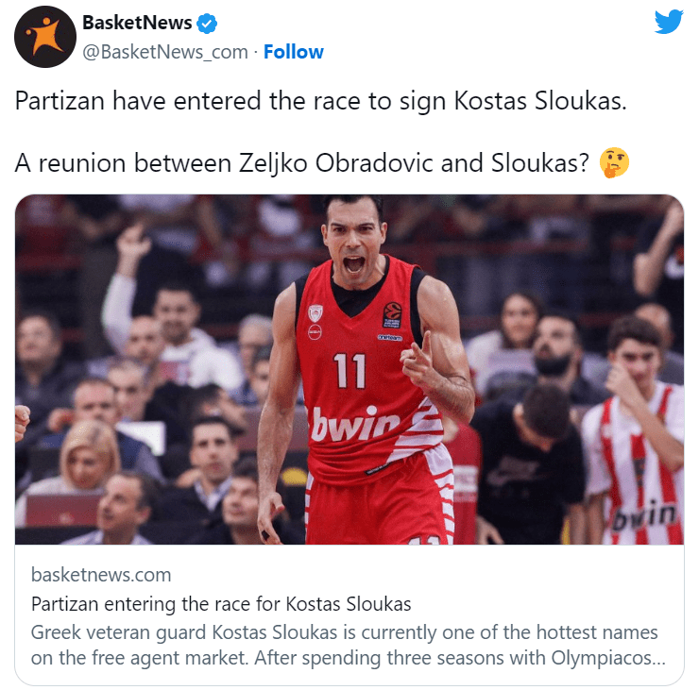Click the BasketNews profile avatar
This screenshot has width=699, height=690.
tap(45, 37)
